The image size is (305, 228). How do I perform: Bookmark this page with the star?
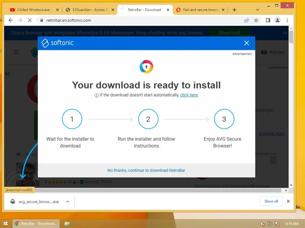pos(256,20)
